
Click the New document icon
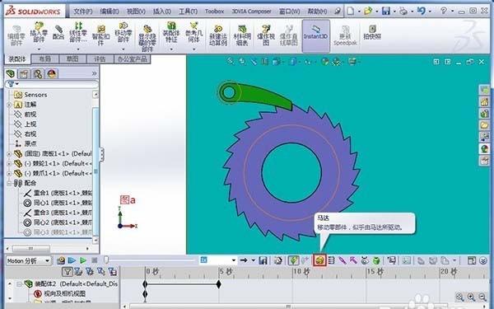tap(351, 11)
